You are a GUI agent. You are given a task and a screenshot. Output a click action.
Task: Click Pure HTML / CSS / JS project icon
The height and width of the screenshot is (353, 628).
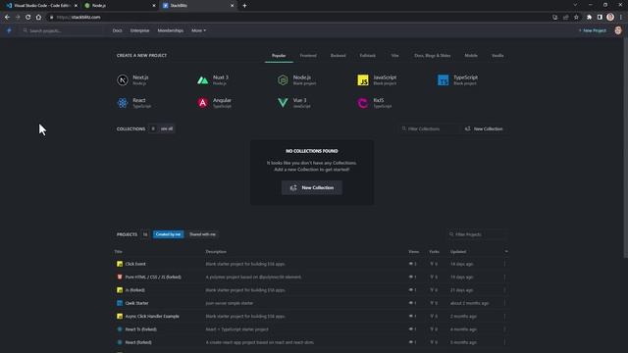click(120, 277)
